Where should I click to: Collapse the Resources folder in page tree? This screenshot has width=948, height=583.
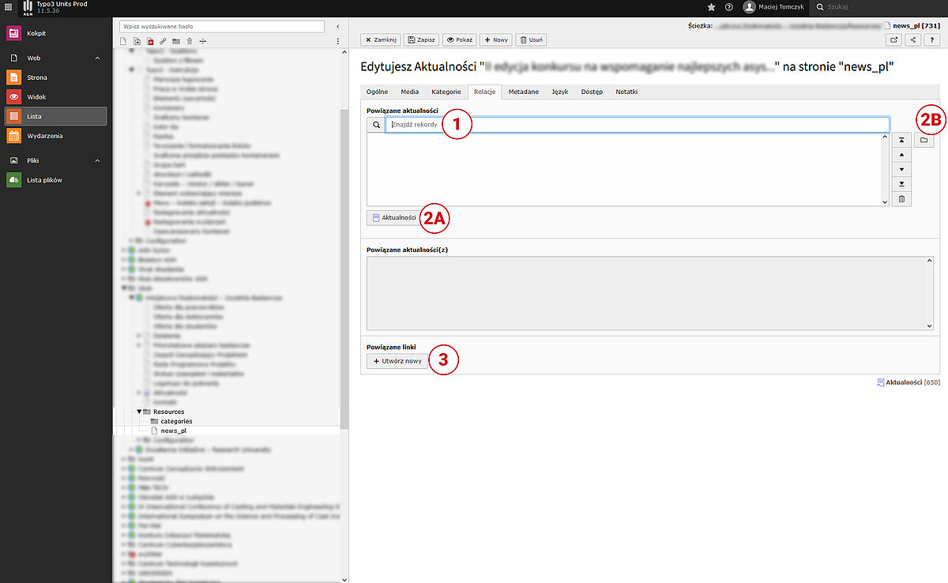139,412
